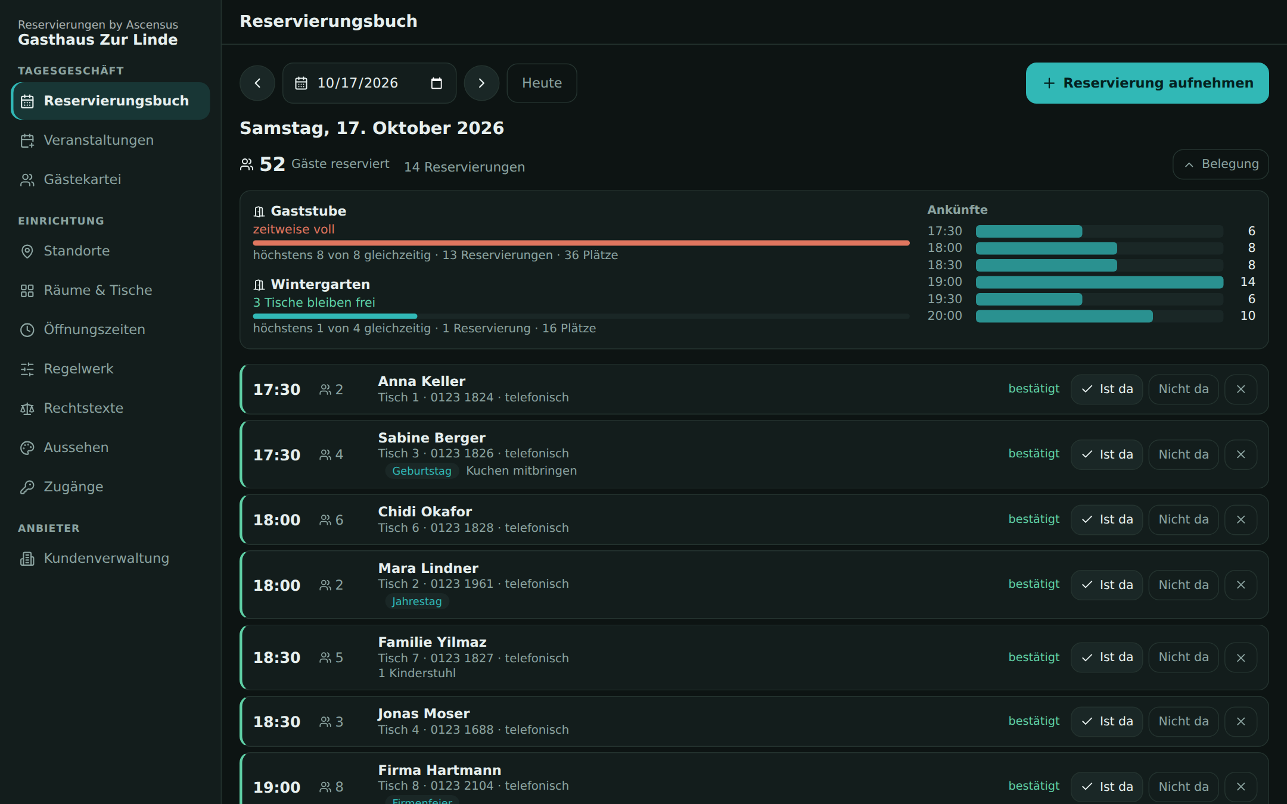
Task: Mark Sabine Berger as Ist da
Action: (1106, 454)
